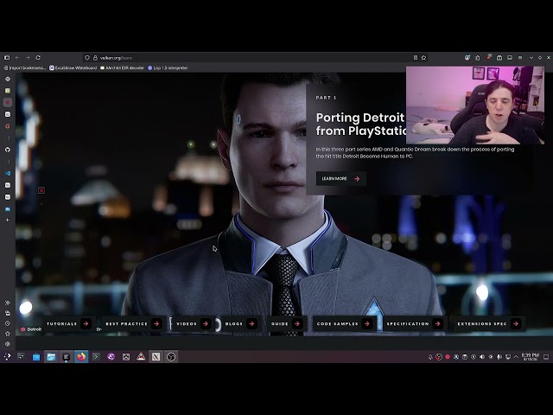Open the Code Samples link
The width and height of the screenshot is (553, 415).
pos(344,323)
